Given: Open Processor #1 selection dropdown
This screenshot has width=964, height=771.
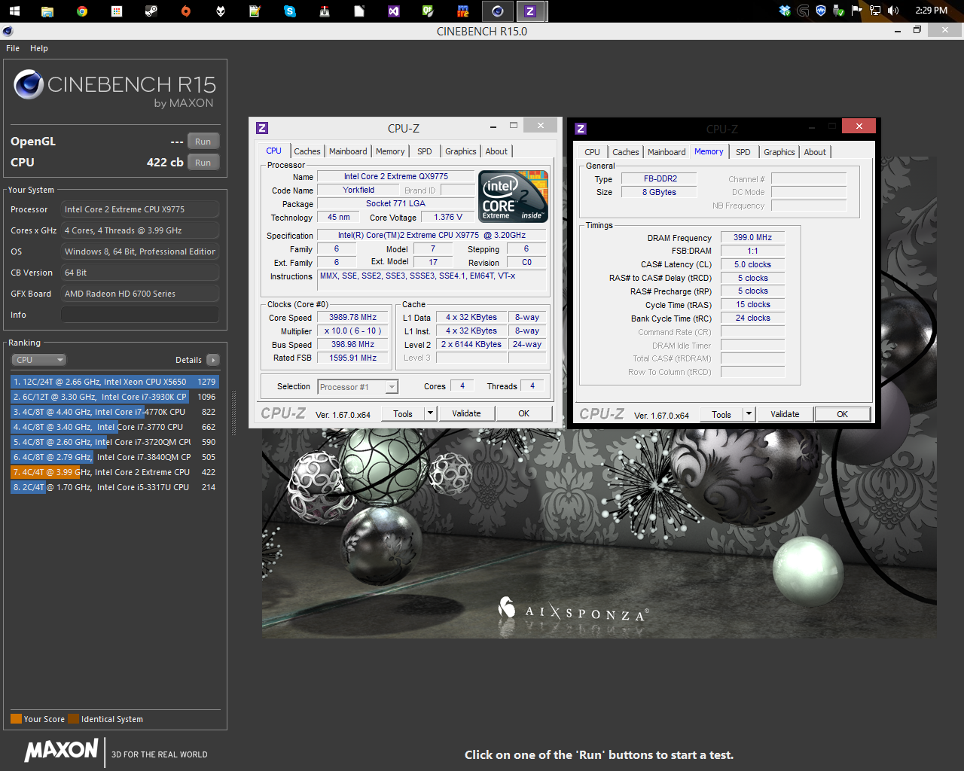Looking at the screenshot, I should click(358, 387).
